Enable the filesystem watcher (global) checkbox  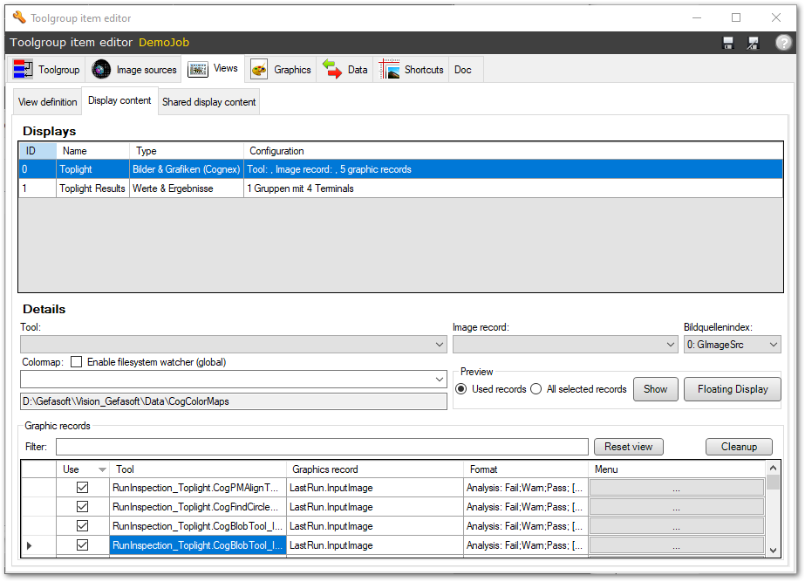pyautogui.click(x=77, y=362)
